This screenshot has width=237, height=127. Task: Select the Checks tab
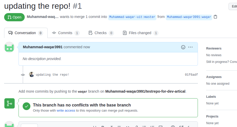click(101, 33)
